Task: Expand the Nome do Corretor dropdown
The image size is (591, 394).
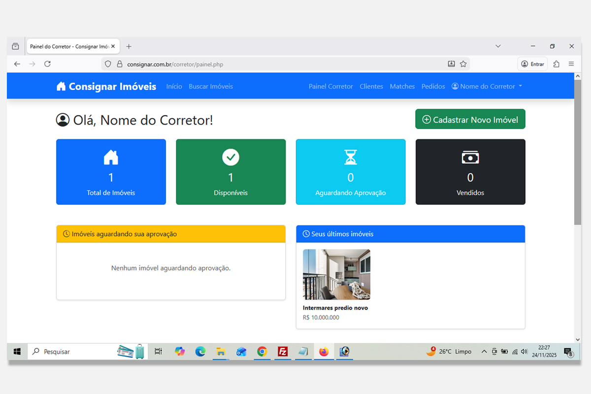Action: click(x=487, y=87)
